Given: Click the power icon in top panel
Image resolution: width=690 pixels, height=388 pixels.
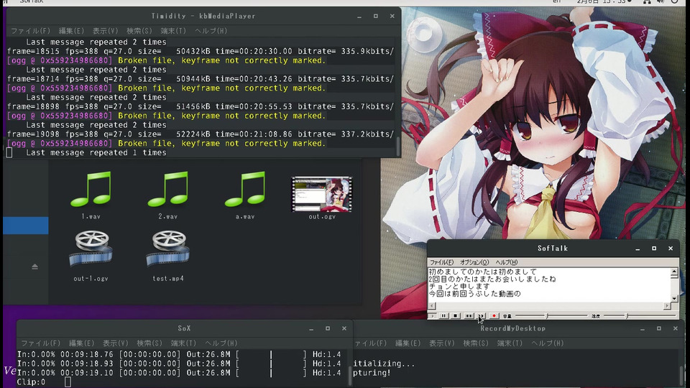Looking at the screenshot, I should point(675,1).
